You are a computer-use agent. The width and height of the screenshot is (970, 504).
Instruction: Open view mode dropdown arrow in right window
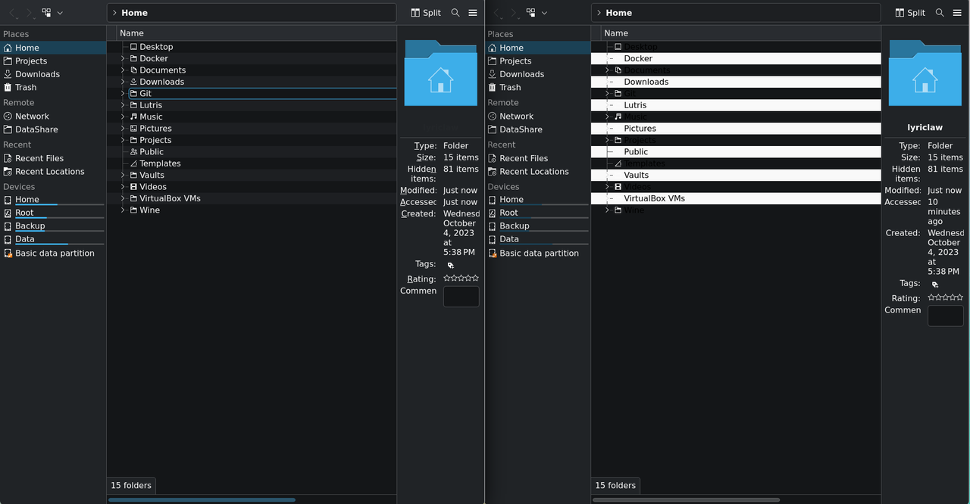coord(544,13)
